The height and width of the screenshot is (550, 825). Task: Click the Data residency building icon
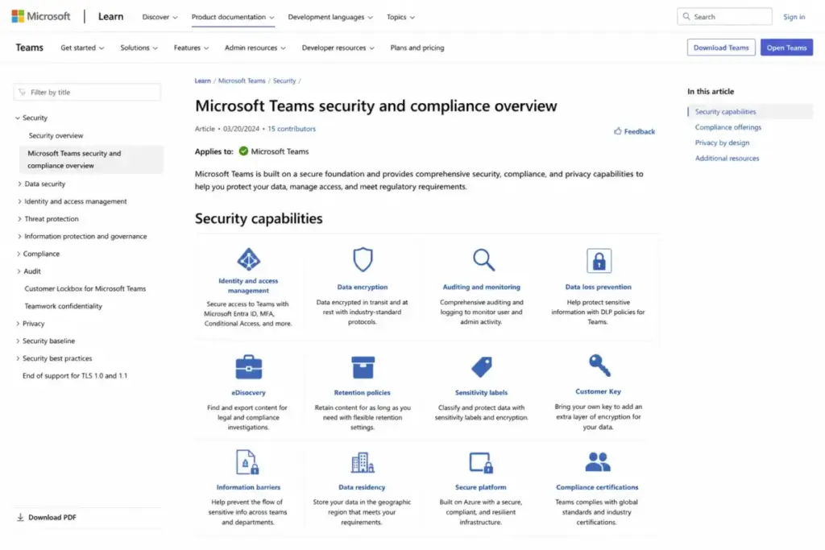coord(362,463)
